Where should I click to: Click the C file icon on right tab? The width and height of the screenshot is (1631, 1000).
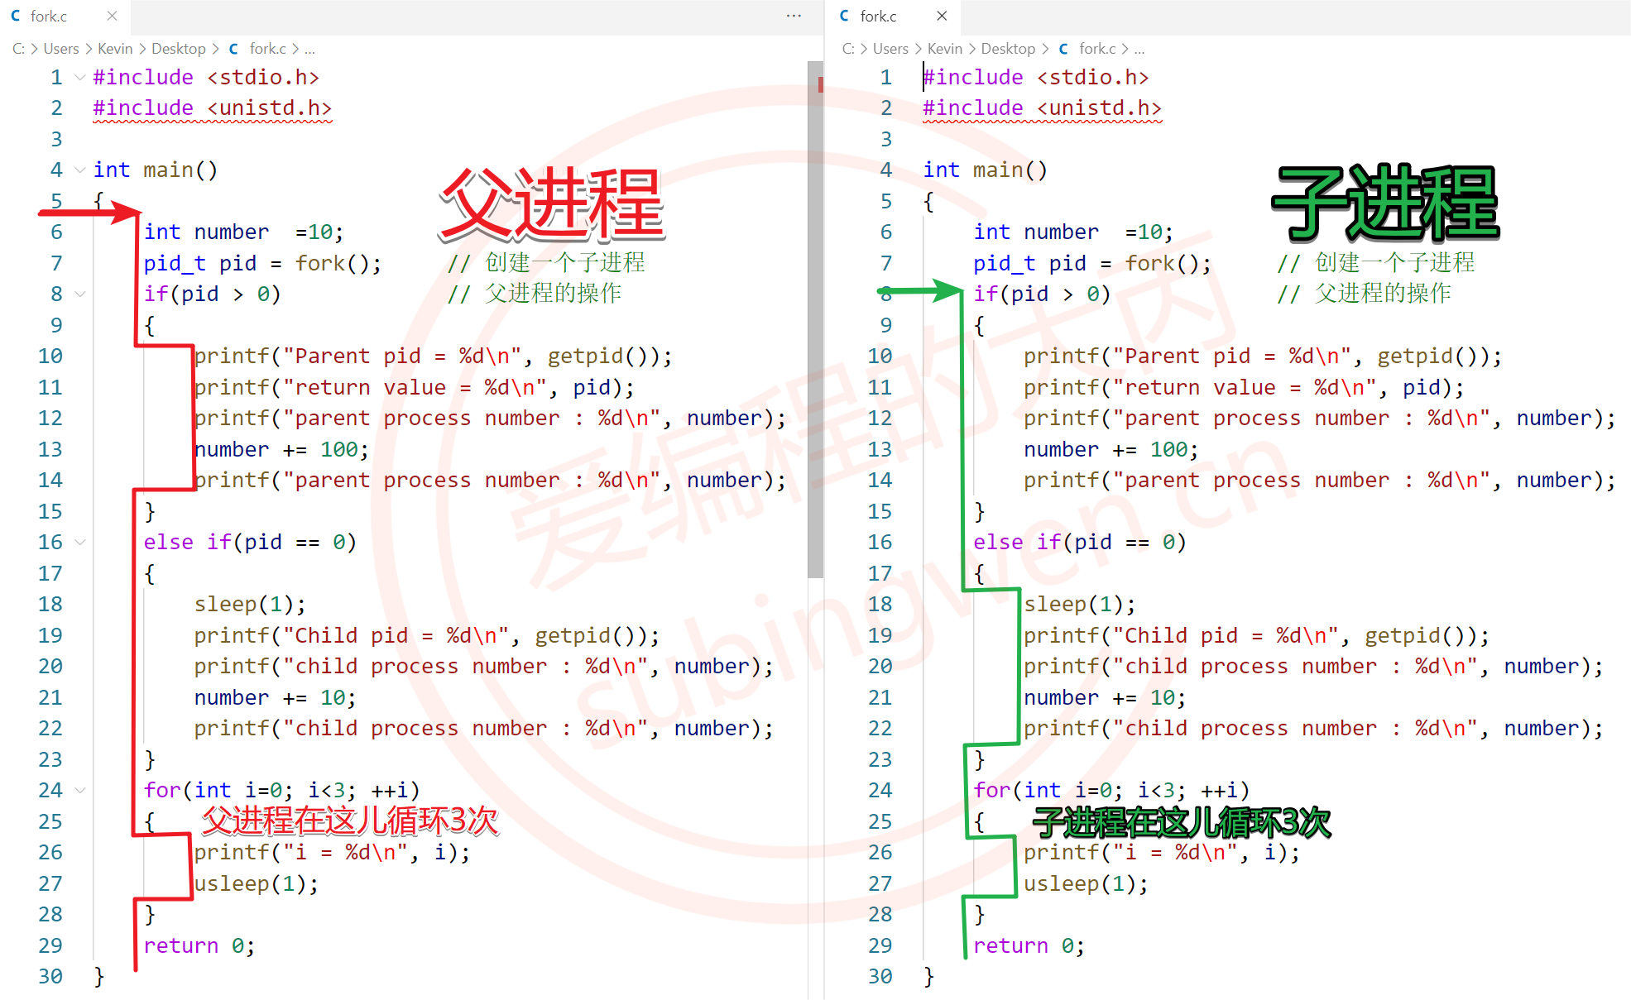(844, 16)
